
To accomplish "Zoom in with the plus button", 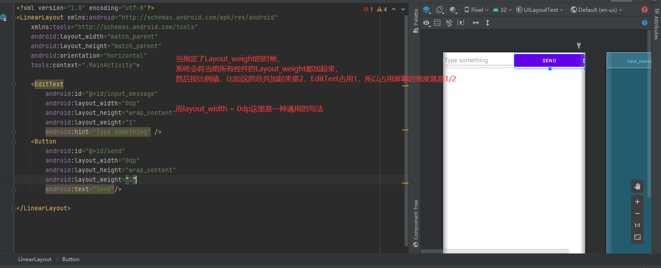I will [x=637, y=202].
